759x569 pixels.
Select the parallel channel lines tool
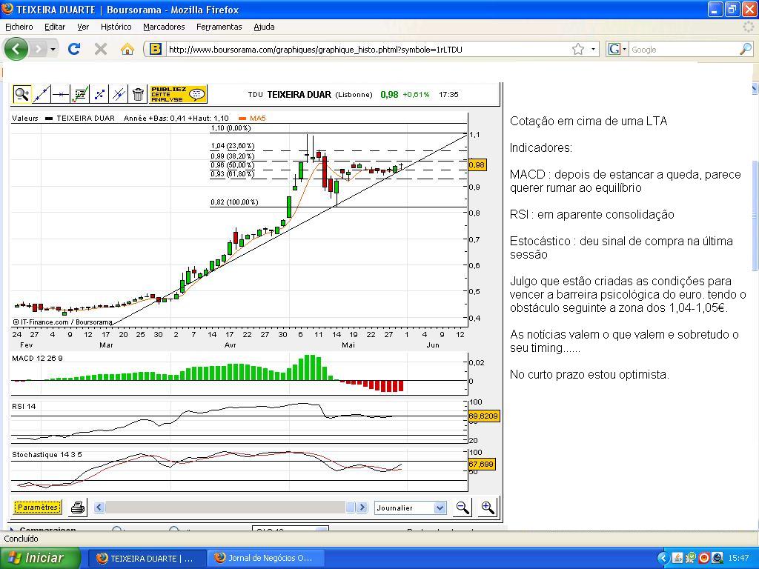119,94
